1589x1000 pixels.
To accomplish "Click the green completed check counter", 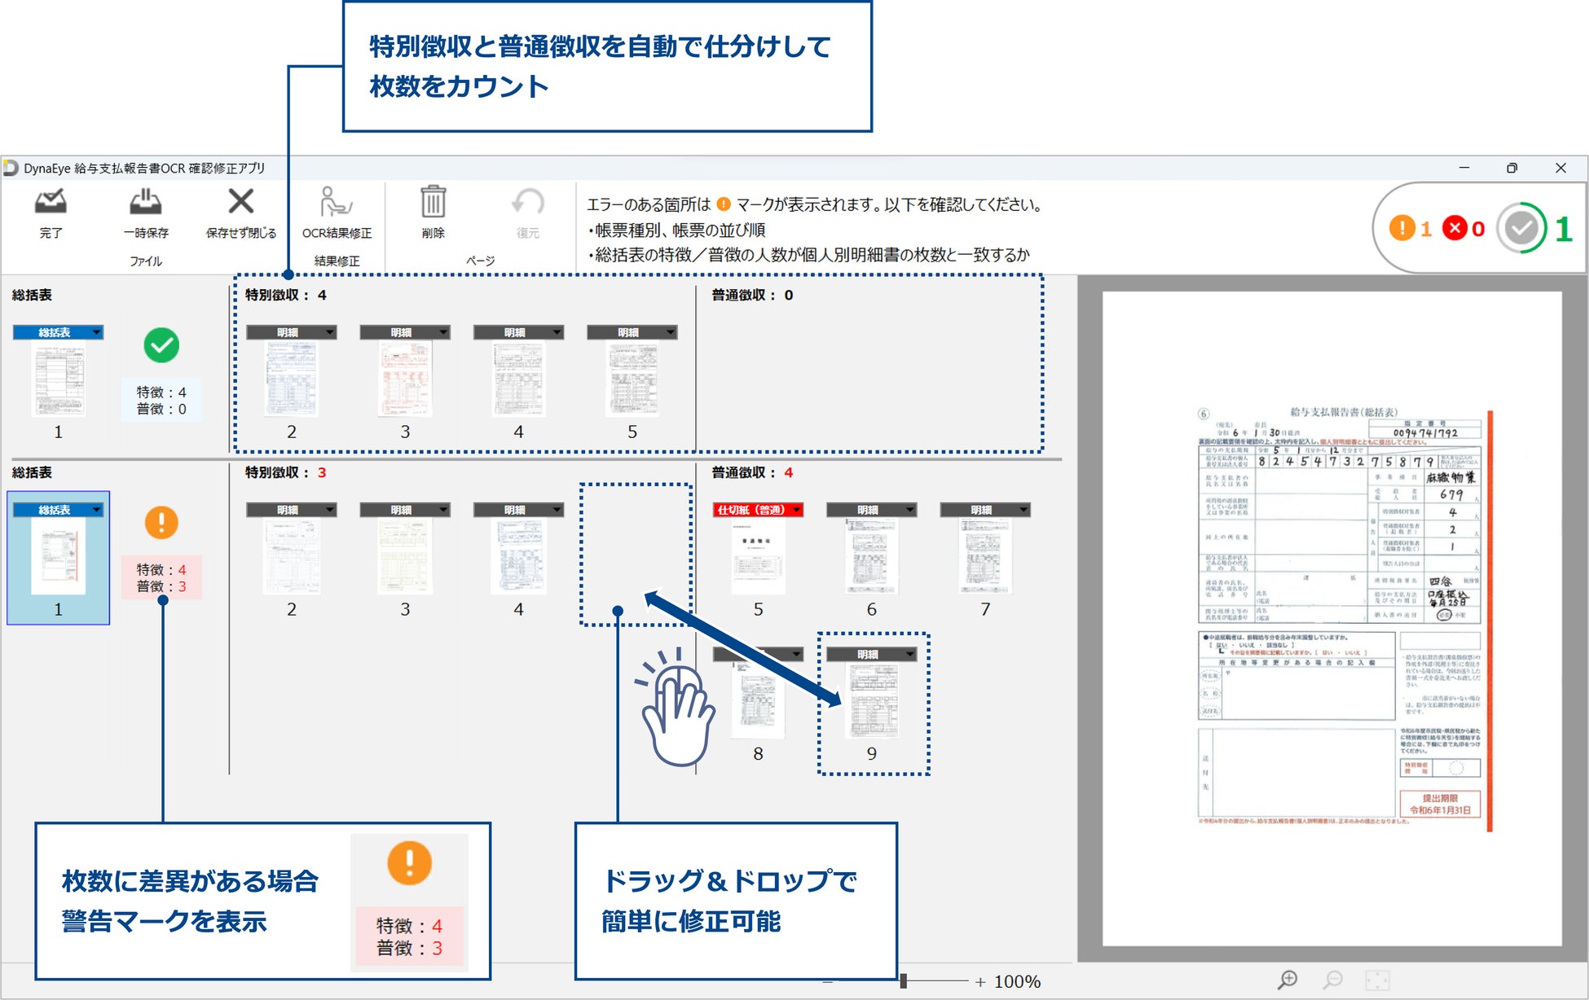I will point(1522,229).
